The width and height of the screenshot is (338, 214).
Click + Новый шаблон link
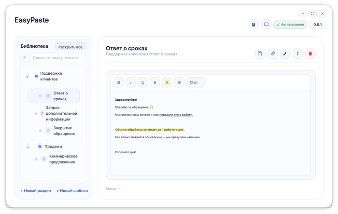(72, 191)
